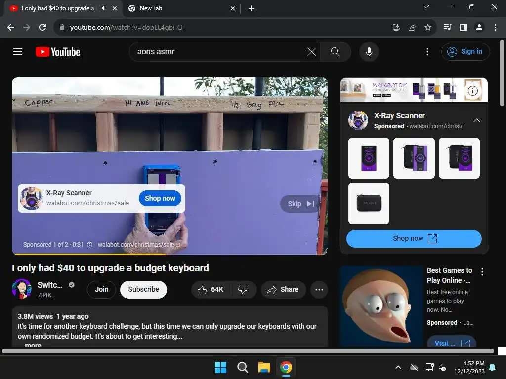Image resolution: width=506 pixels, height=379 pixels.
Task: Click the page vertical scrollbar
Action: (502, 73)
